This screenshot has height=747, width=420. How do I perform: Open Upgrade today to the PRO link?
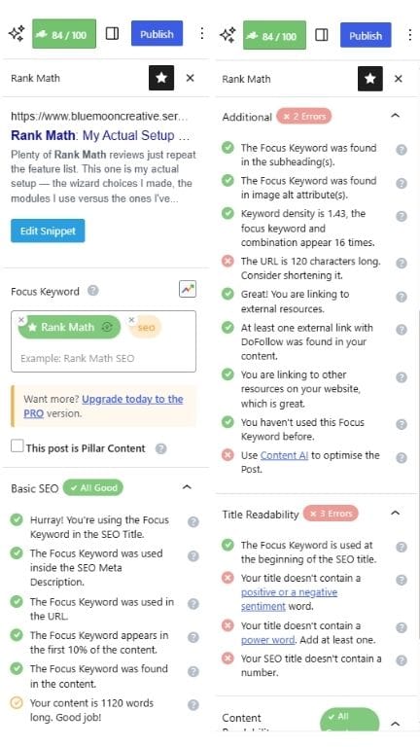coord(103,406)
